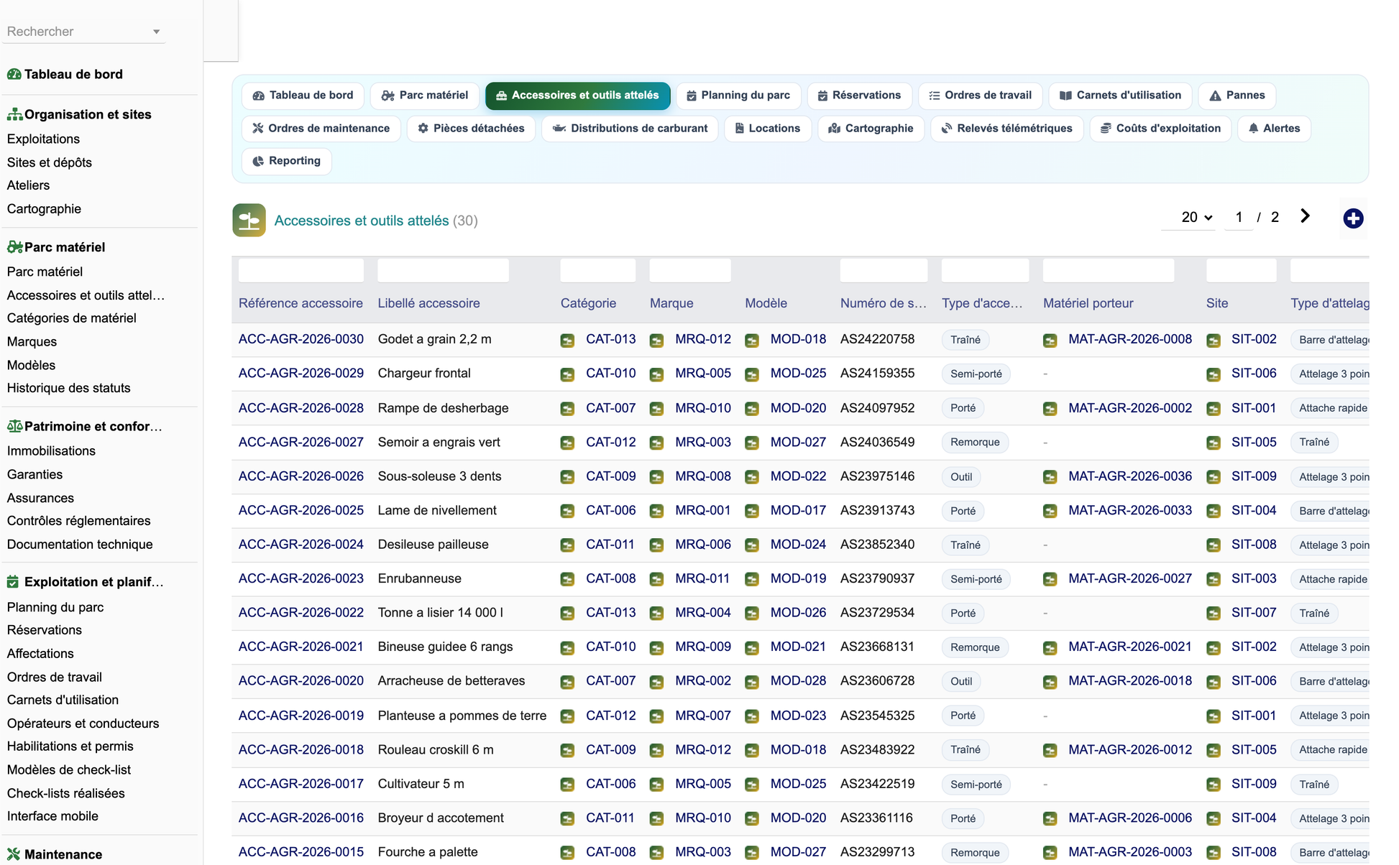Open SIT-006 link in Chargeur frontal row
The width and height of the screenshot is (1399, 865).
(1254, 374)
